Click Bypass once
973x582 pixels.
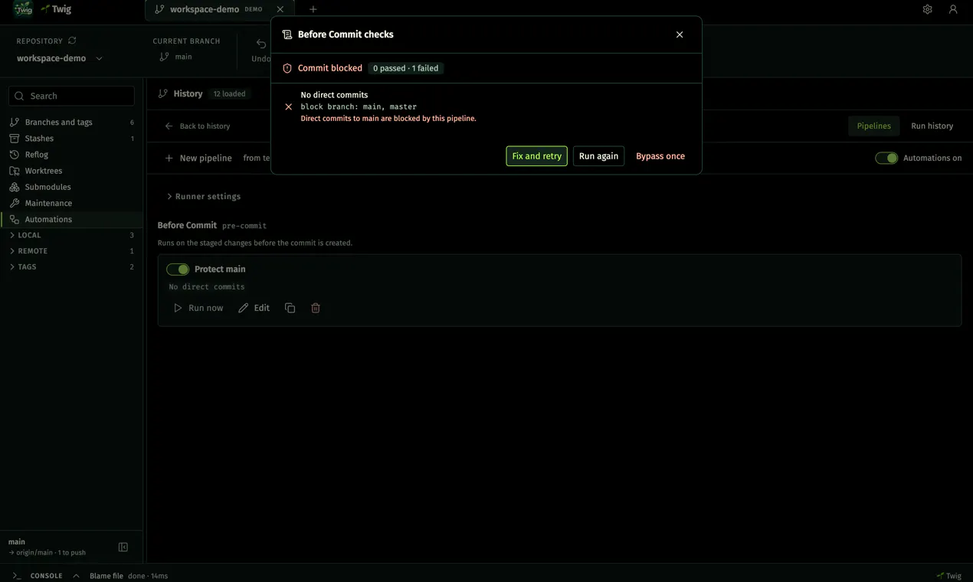(x=660, y=156)
